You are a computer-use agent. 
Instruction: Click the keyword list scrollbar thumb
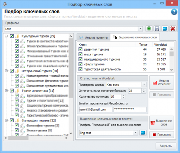pos(172,54)
